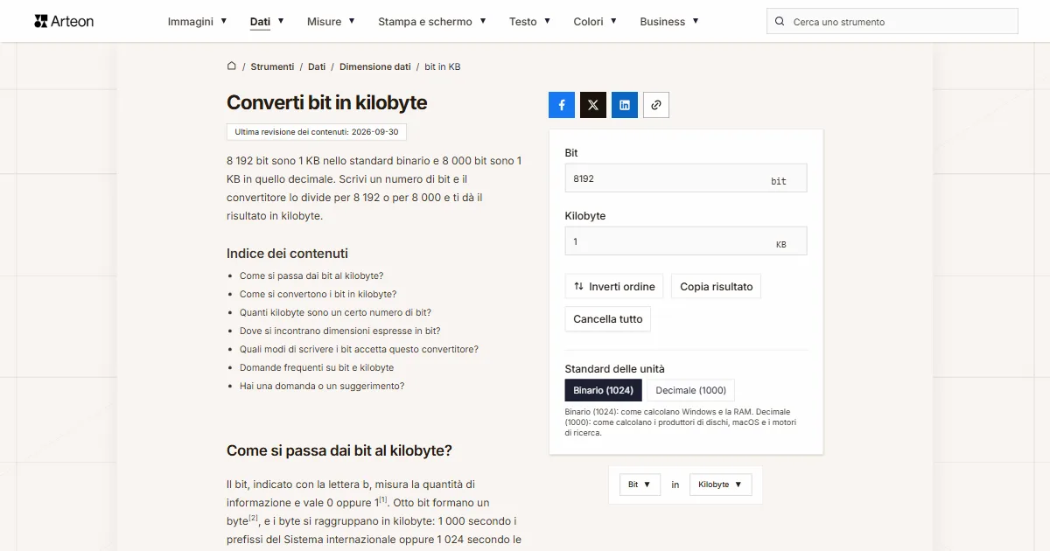Image resolution: width=1050 pixels, height=551 pixels.
Task: Click the magnifier icon in the search box
Action: pyautogui.click(x=780, y=22)
